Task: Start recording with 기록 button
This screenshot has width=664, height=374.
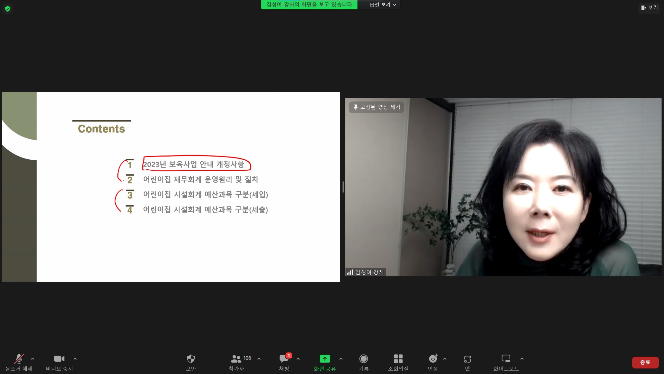Action: (x=364, y=362)
